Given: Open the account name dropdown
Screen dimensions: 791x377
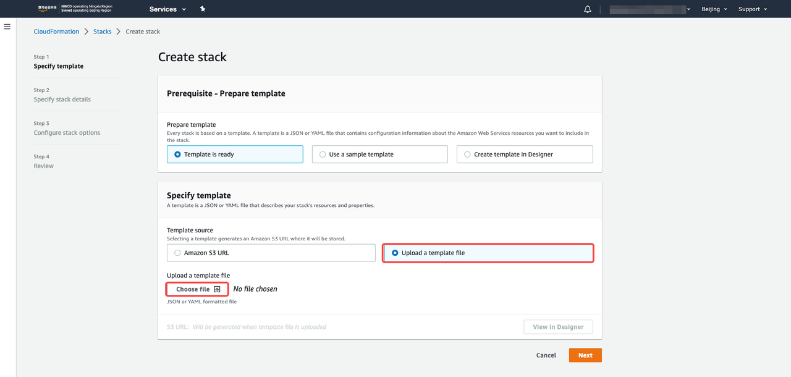Looking at the screenshot, I should [x=649, y=9].
